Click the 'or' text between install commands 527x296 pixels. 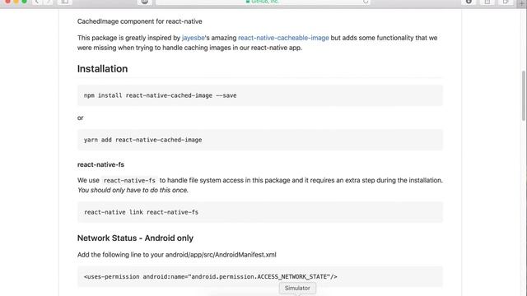[81, 118]
